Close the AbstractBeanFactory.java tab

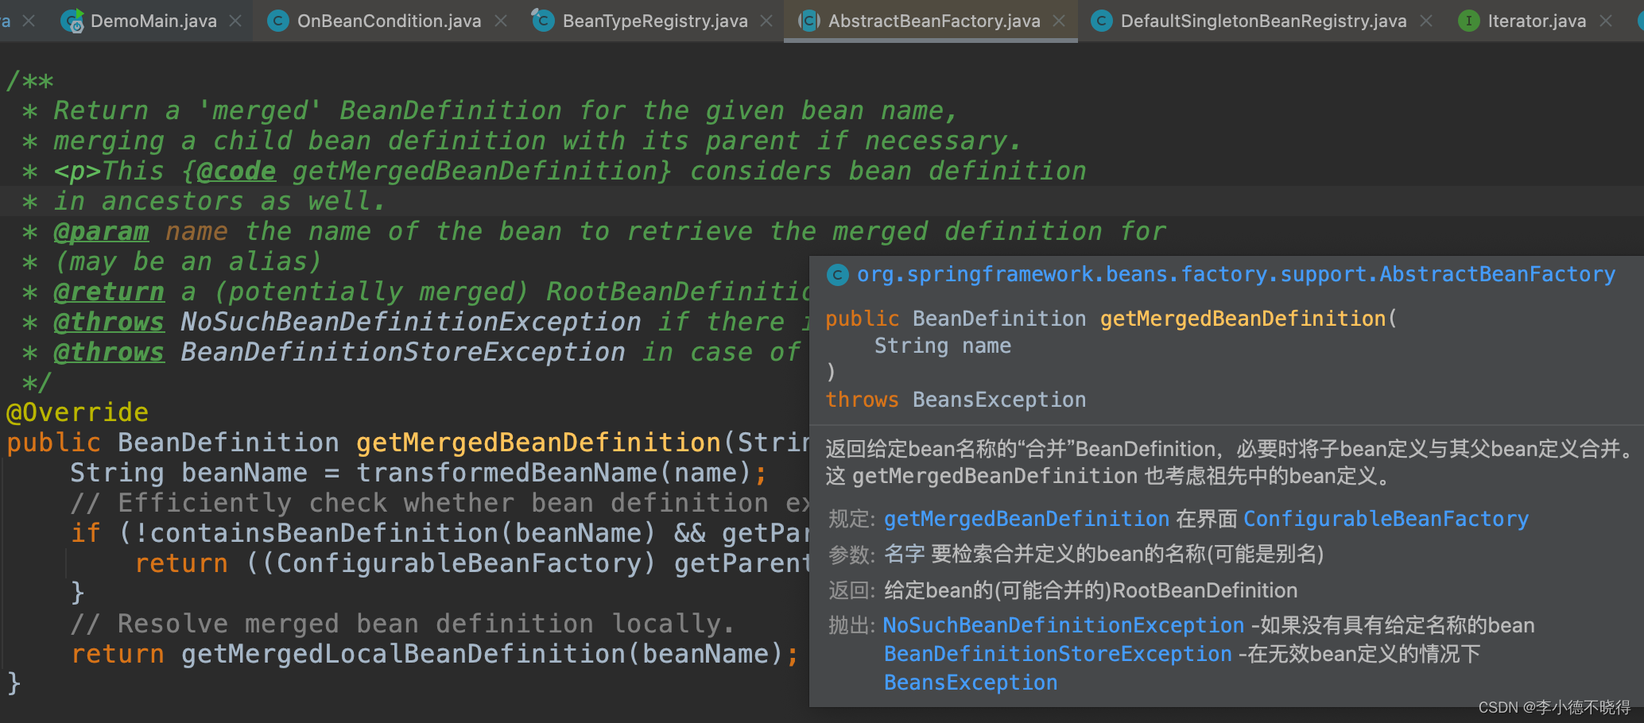[x=1059, y=21]
